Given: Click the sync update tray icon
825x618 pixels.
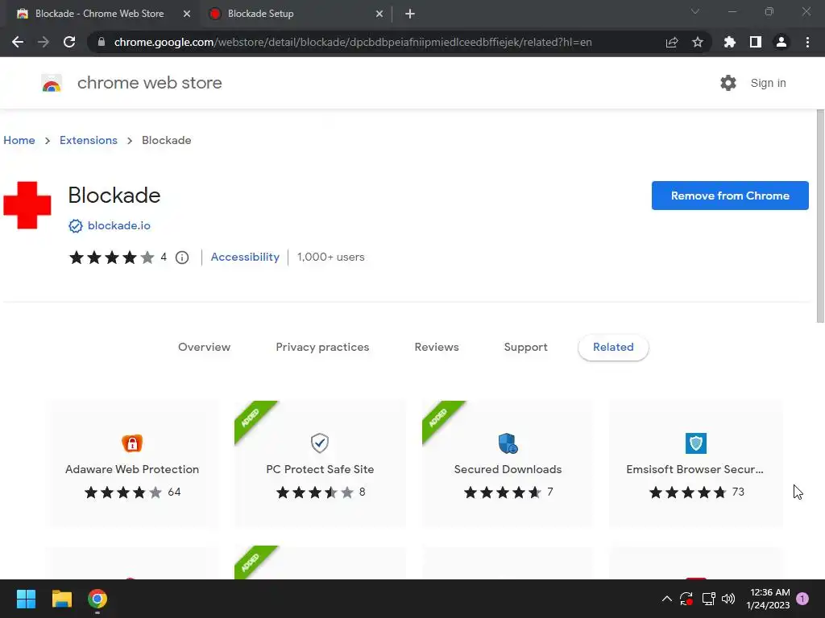Looking at the screenshot, I should coord(686,599).
